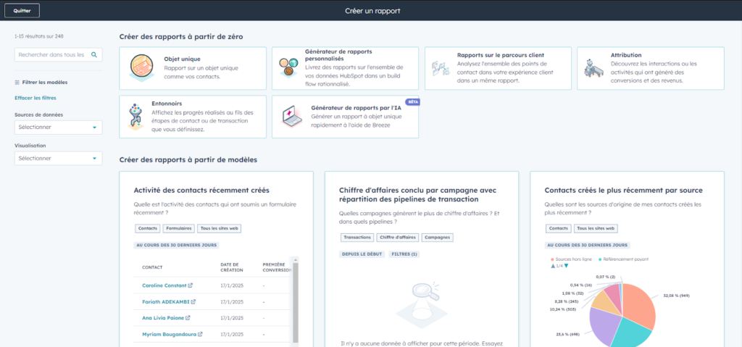Click the customer journey reports icon
Screen dimensions: 742x347
(x=440, y=69)
